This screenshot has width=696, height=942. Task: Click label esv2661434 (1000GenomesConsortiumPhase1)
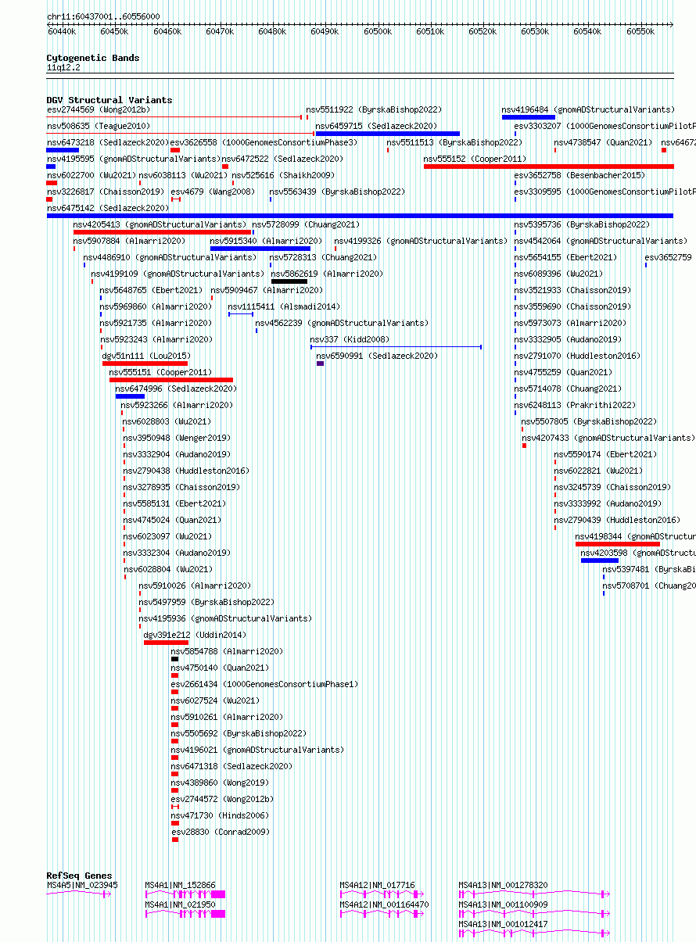[x=264, y=684]
